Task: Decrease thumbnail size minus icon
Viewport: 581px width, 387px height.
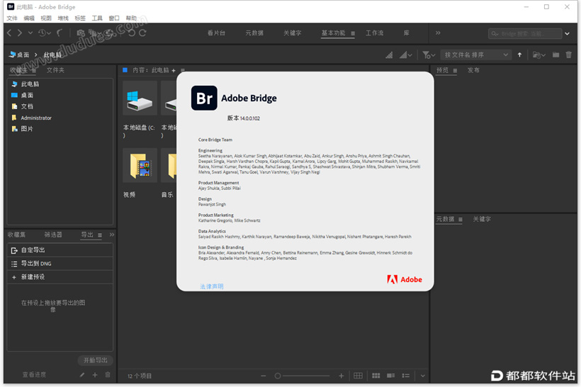Action: pyautogui.click(x=264, y=376)
